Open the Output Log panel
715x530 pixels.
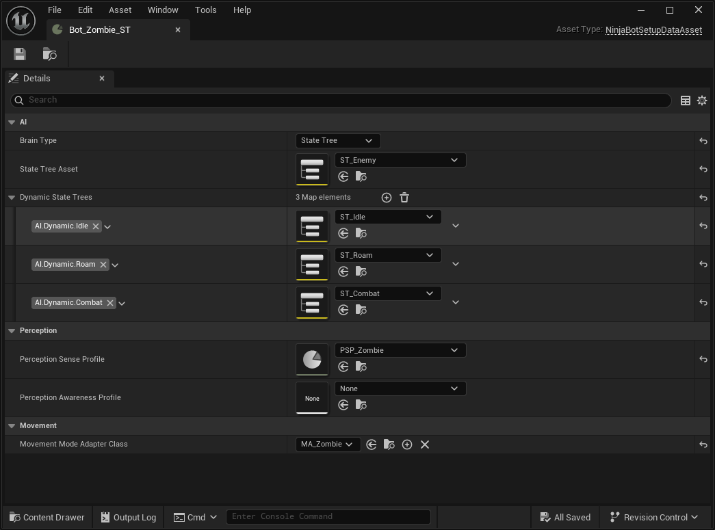tap(128, 517)
